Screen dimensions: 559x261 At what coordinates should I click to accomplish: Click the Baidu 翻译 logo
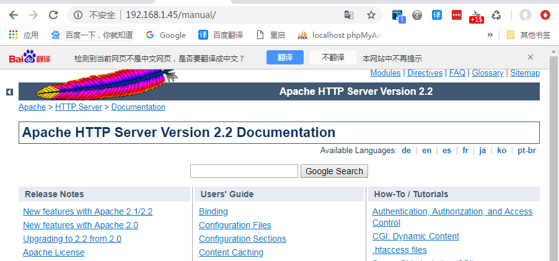pos(30,57)
